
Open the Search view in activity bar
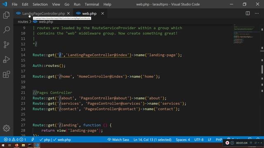tap(7, 30)
